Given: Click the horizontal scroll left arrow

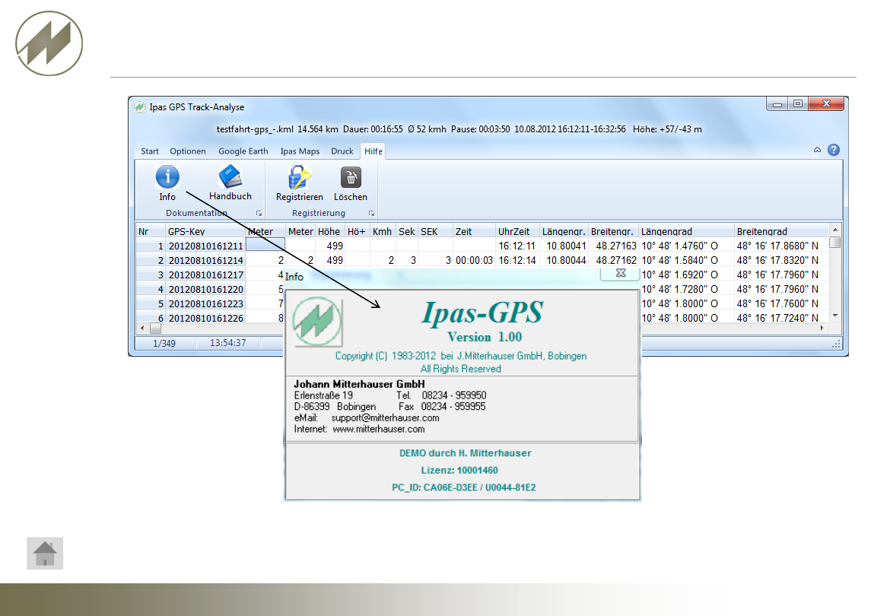Looking at the screenshot, I should pos(142,328).
